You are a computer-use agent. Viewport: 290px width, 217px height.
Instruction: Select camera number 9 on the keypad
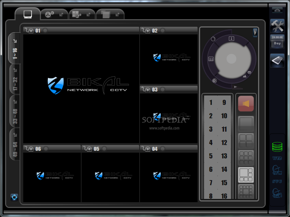(224, 102)
